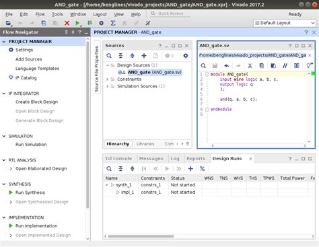Click Run Synthesis in Flow Navigator
The height and width of the screenshot is (247, 319).
pyautogui.click(x=30, y=192)
